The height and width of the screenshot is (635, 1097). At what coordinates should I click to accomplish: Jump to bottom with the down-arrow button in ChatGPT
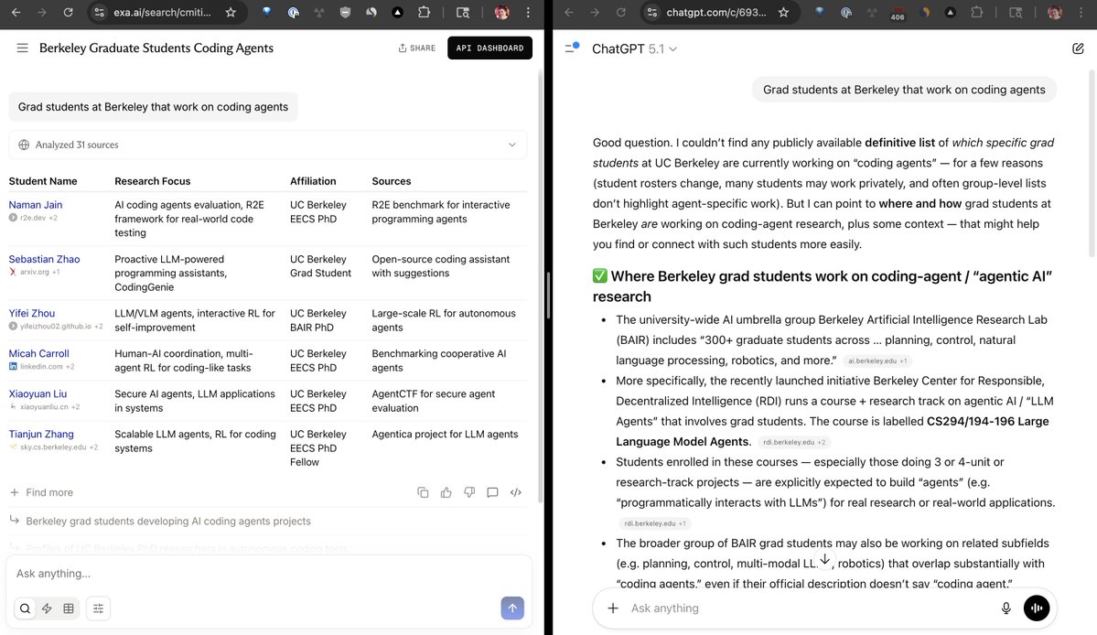pyautogui.click(x=825, y=559)
